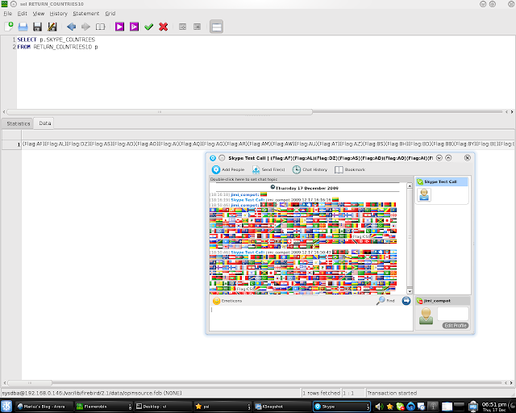The width and height of the screenshot is (516, 413).
Task: Click the Skype chat scroll up arrow
Action: (x=410, y=186)
